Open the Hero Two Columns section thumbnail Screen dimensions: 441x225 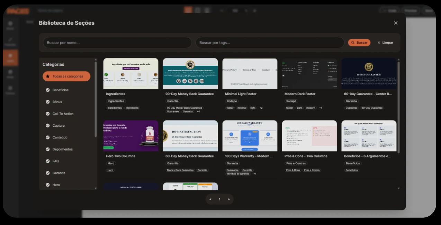click(131, 136)
